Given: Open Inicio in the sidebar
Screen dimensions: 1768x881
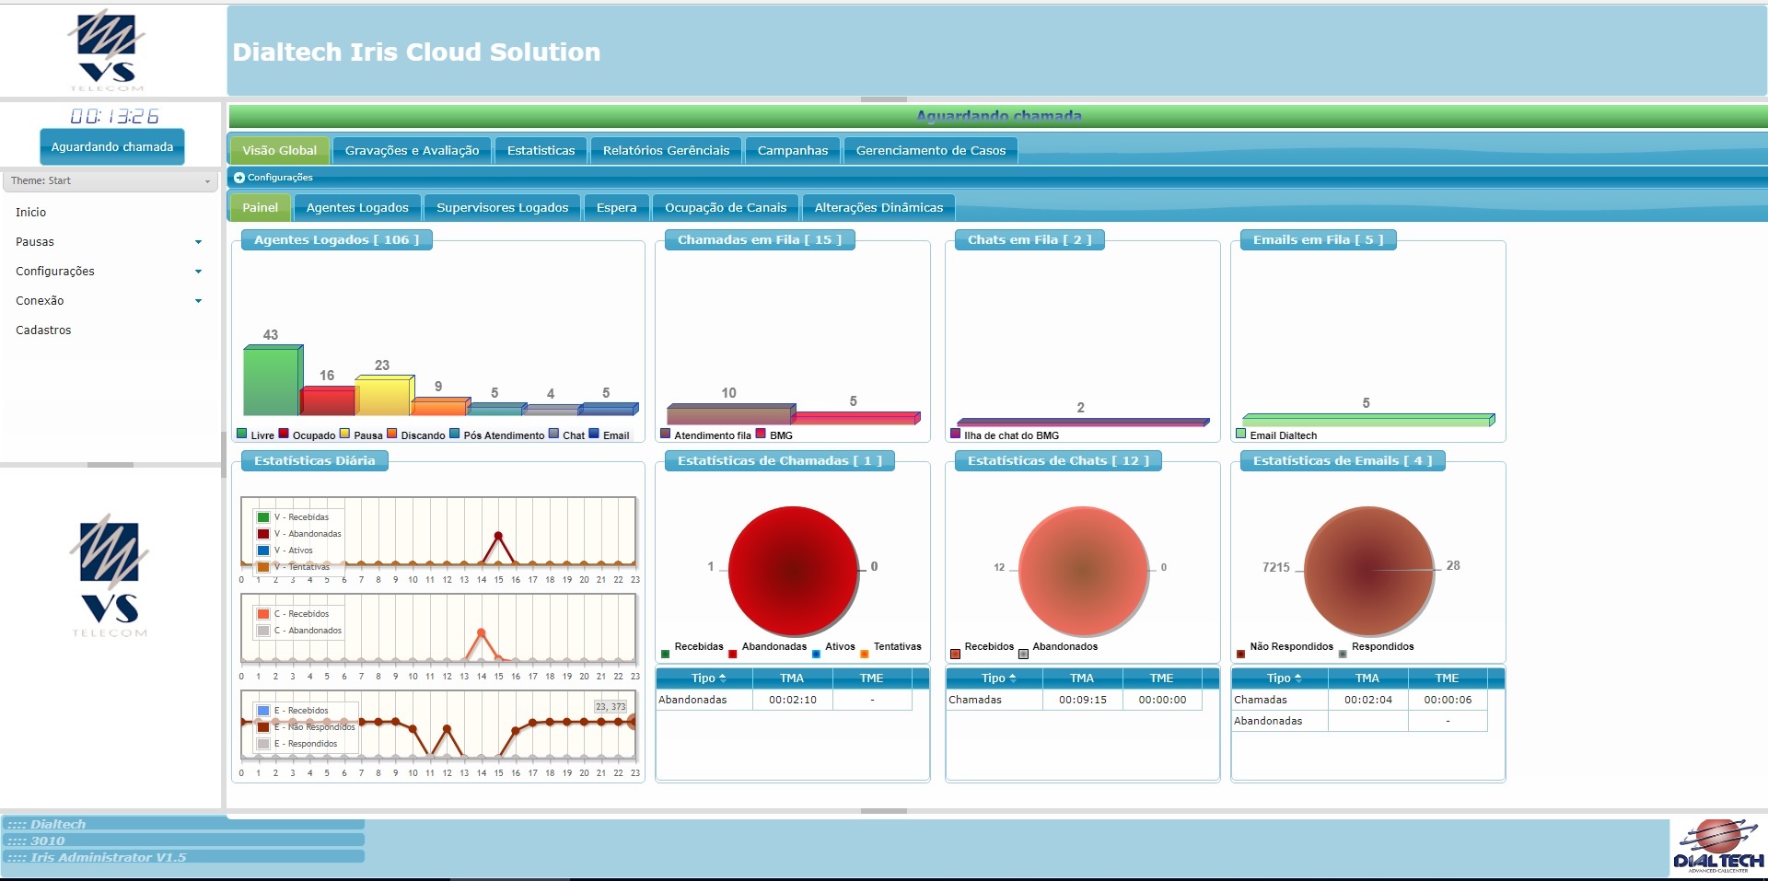Looking at the screenshot, I should point(30,212).
